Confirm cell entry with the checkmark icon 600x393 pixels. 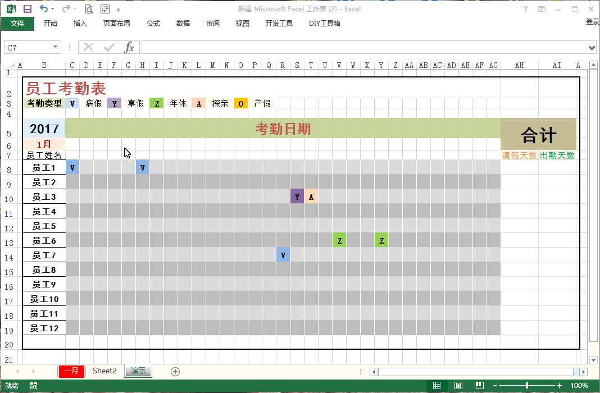point(108,47)
